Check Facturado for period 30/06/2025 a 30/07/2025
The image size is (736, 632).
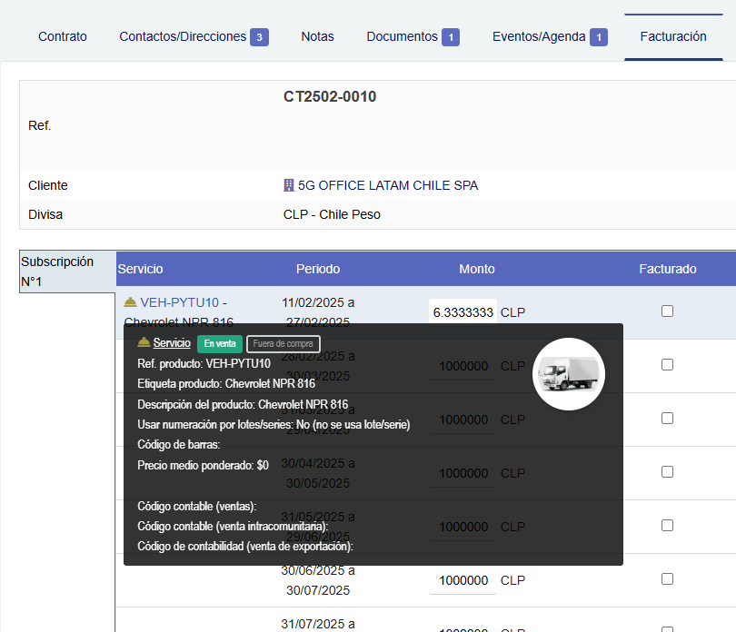click(x=667, y=578)
